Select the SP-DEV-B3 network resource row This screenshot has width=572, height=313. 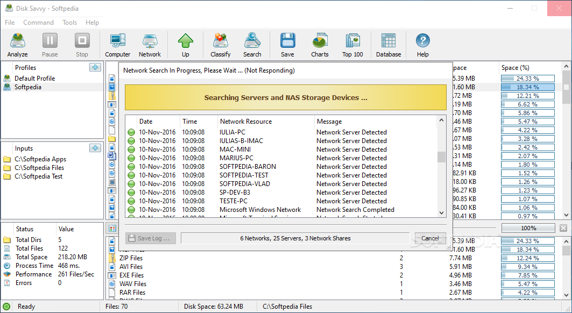tap(281, 192)
